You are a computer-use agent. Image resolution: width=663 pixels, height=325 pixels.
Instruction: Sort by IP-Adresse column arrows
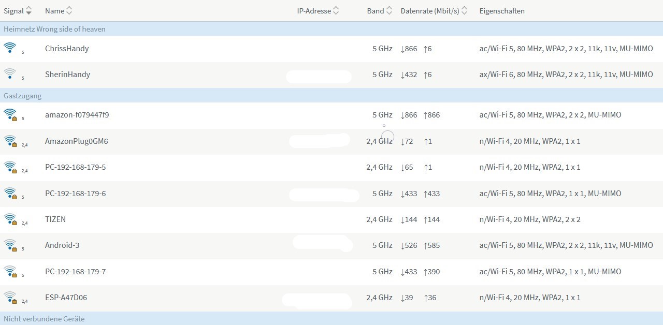(336, 11)
